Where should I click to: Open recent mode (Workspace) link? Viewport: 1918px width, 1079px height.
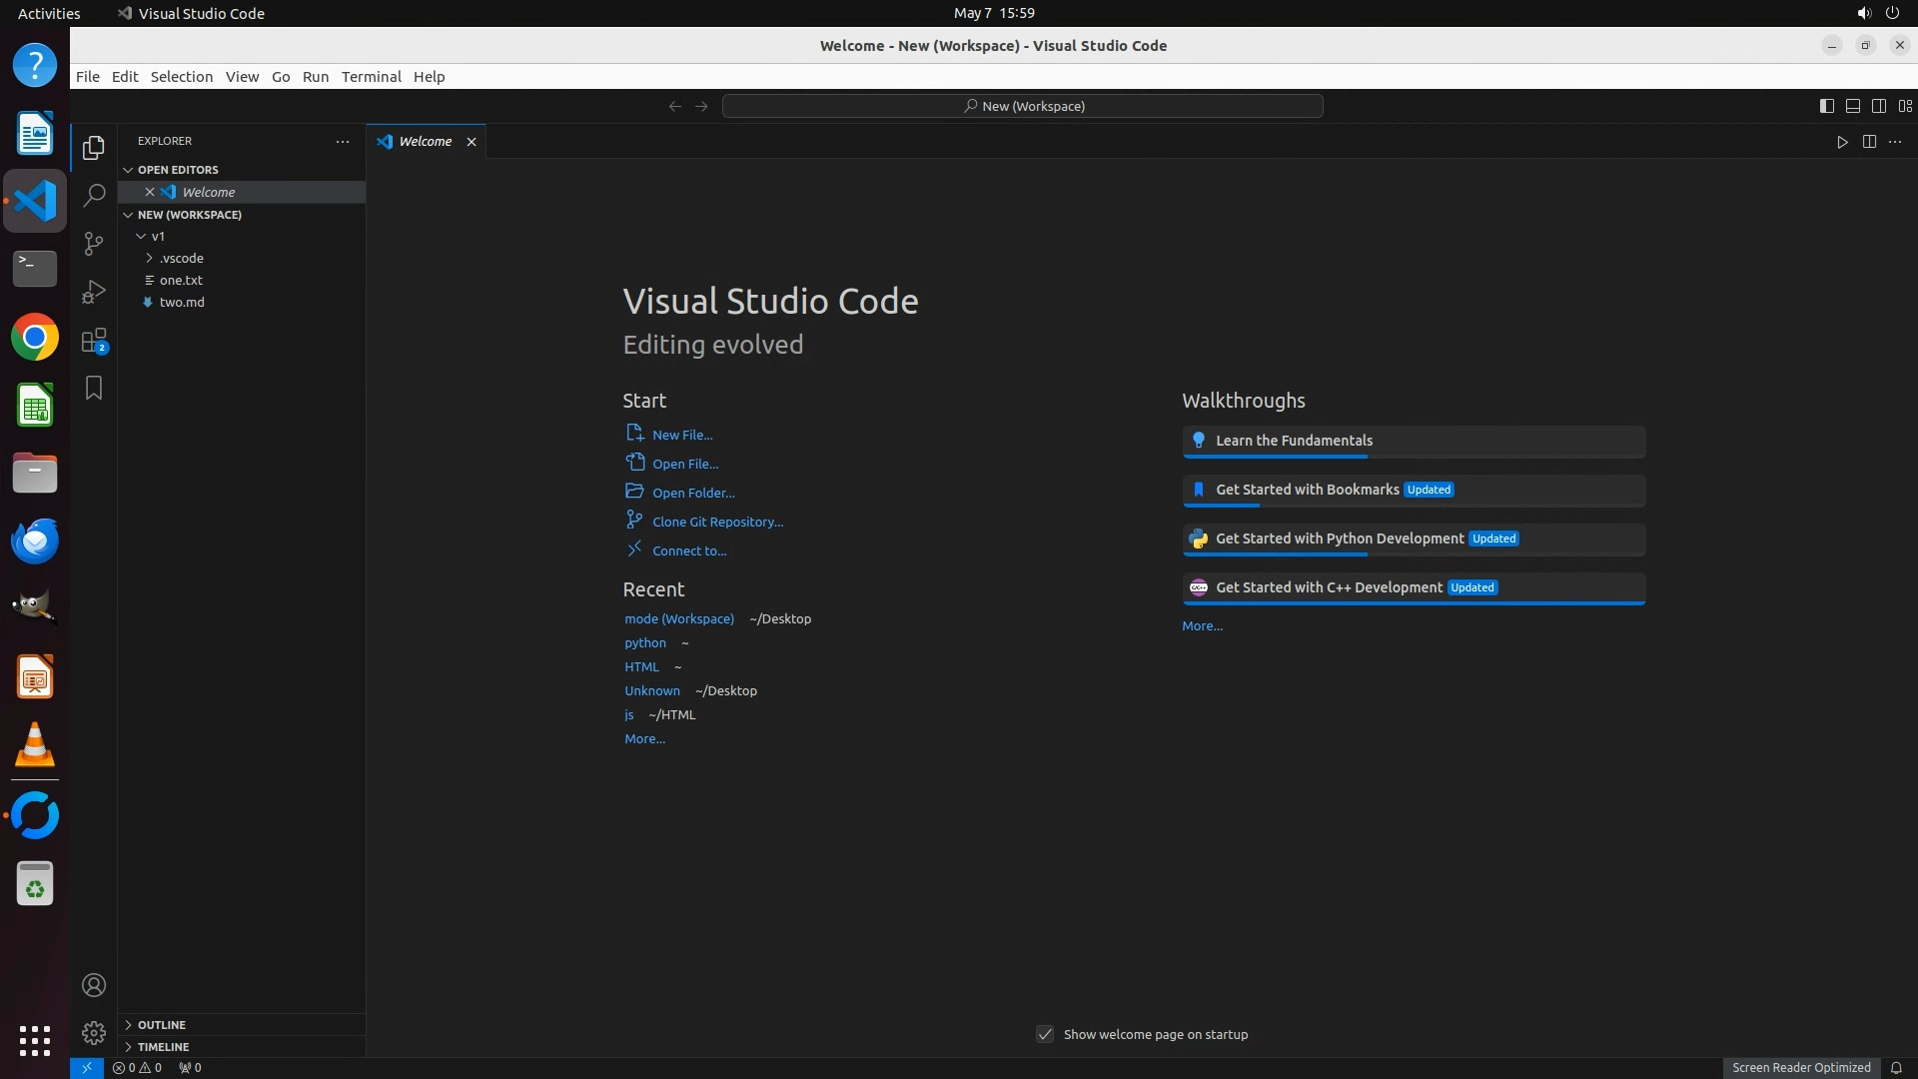pos(679,618)
